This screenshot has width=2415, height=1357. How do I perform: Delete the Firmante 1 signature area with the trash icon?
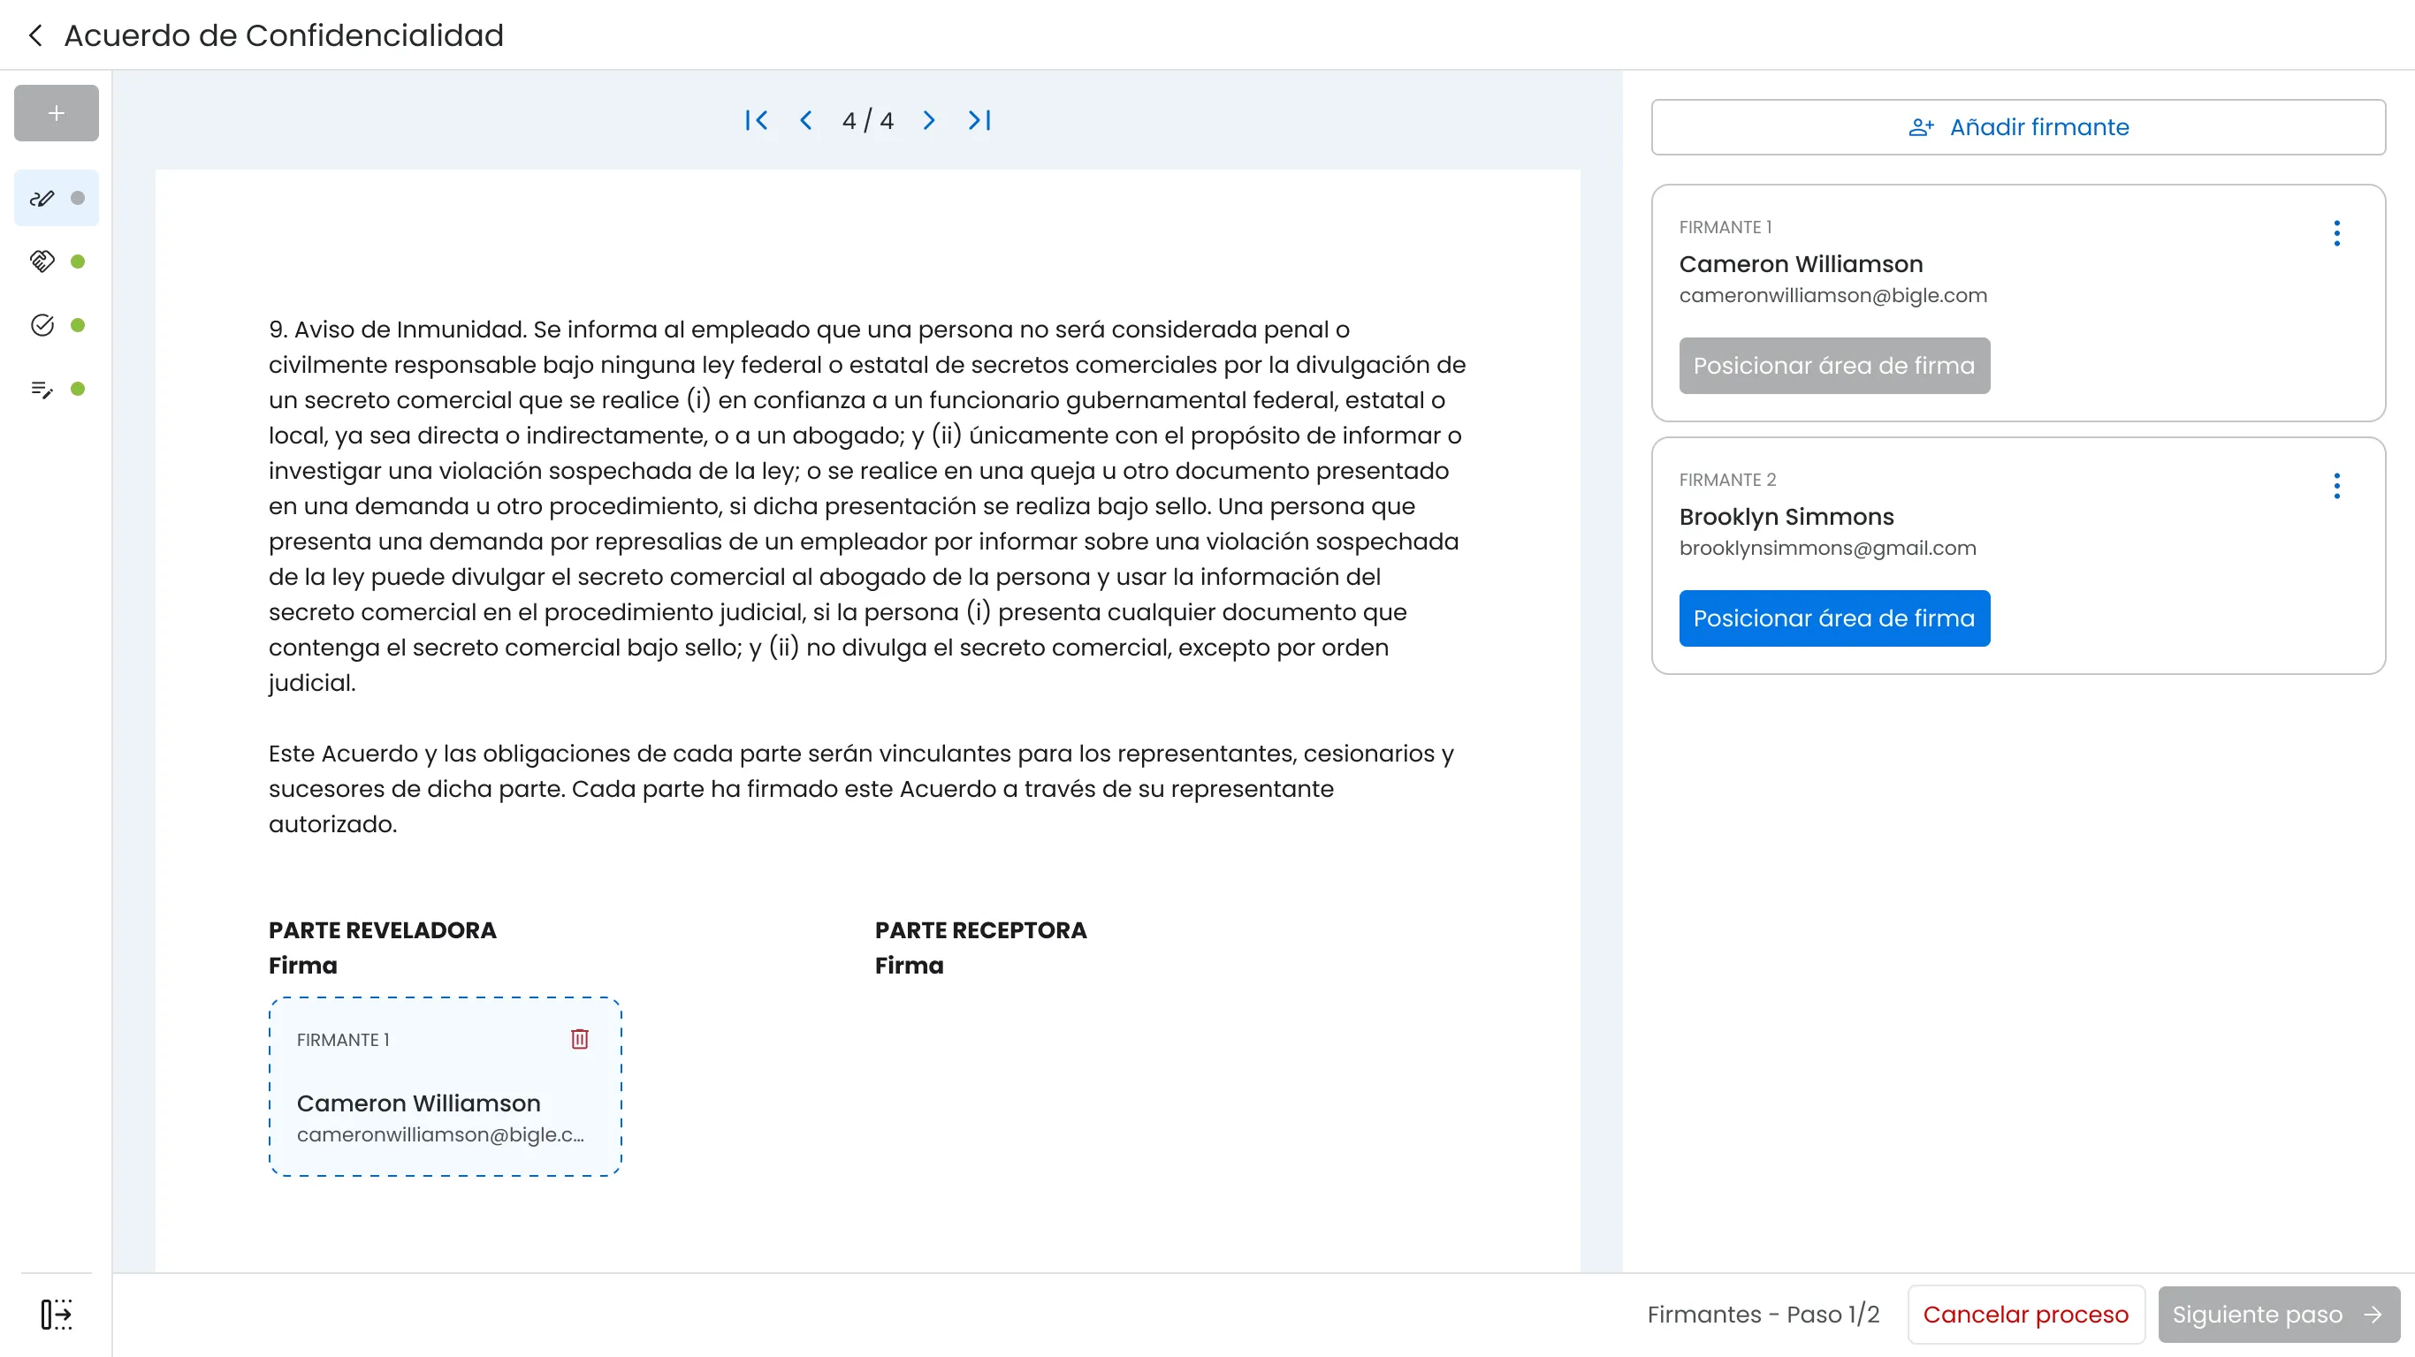click(x=579, y=1038)
